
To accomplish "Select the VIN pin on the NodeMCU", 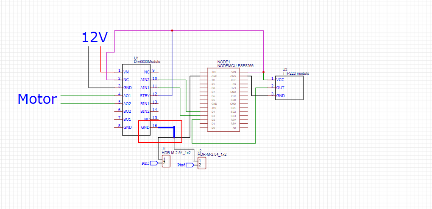I will tap(234, 72).
